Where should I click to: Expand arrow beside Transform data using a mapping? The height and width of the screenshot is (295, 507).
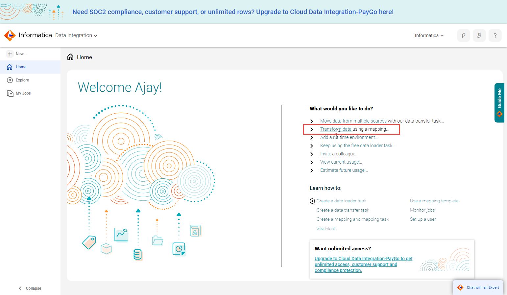click(x=312, y=129)
